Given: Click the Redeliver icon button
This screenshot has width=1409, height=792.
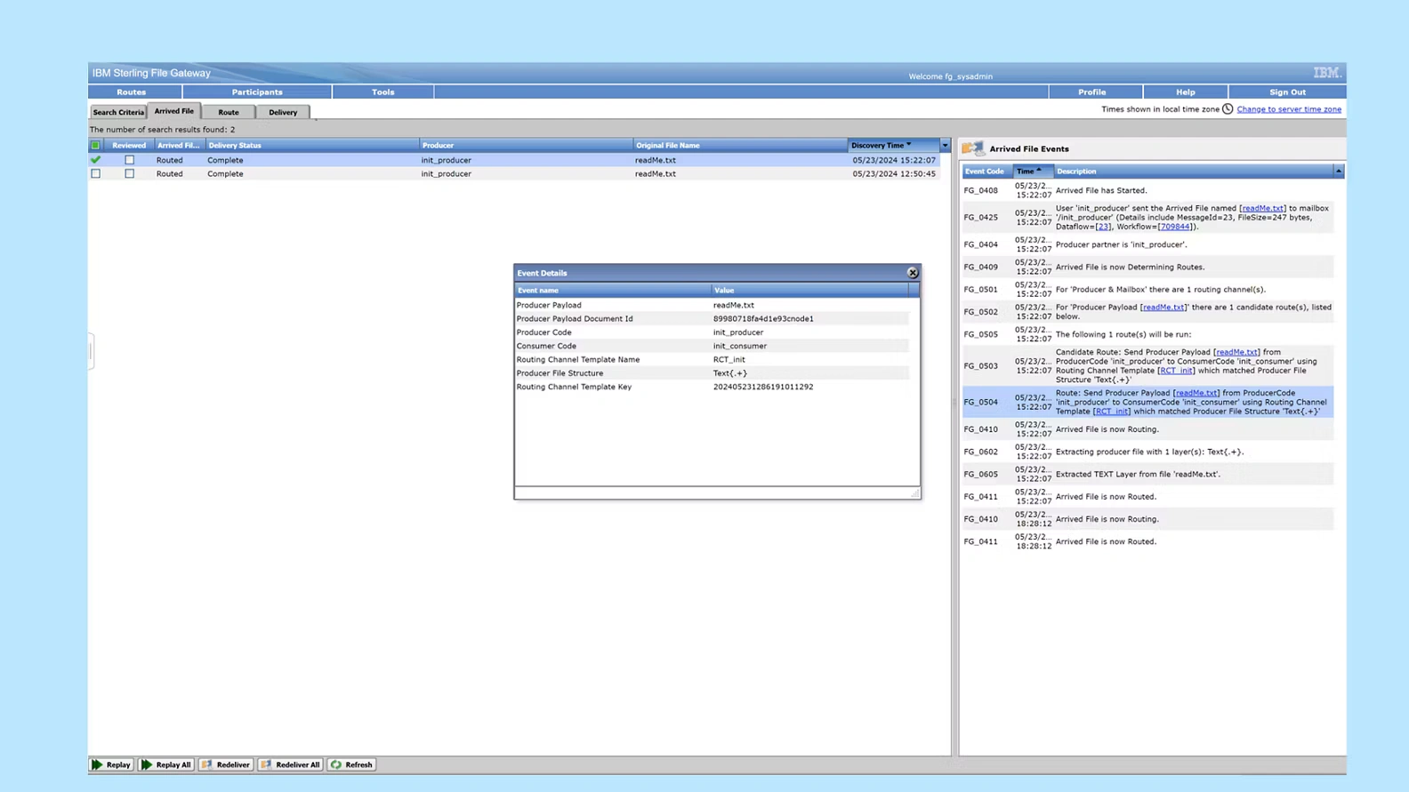Looking at the screenshot, I should coord(206,764).
